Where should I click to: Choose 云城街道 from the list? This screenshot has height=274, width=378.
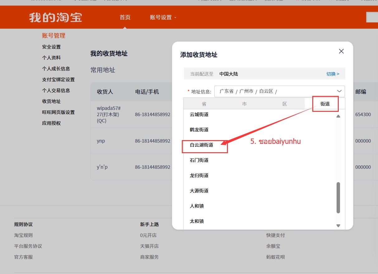pos(199,115)
